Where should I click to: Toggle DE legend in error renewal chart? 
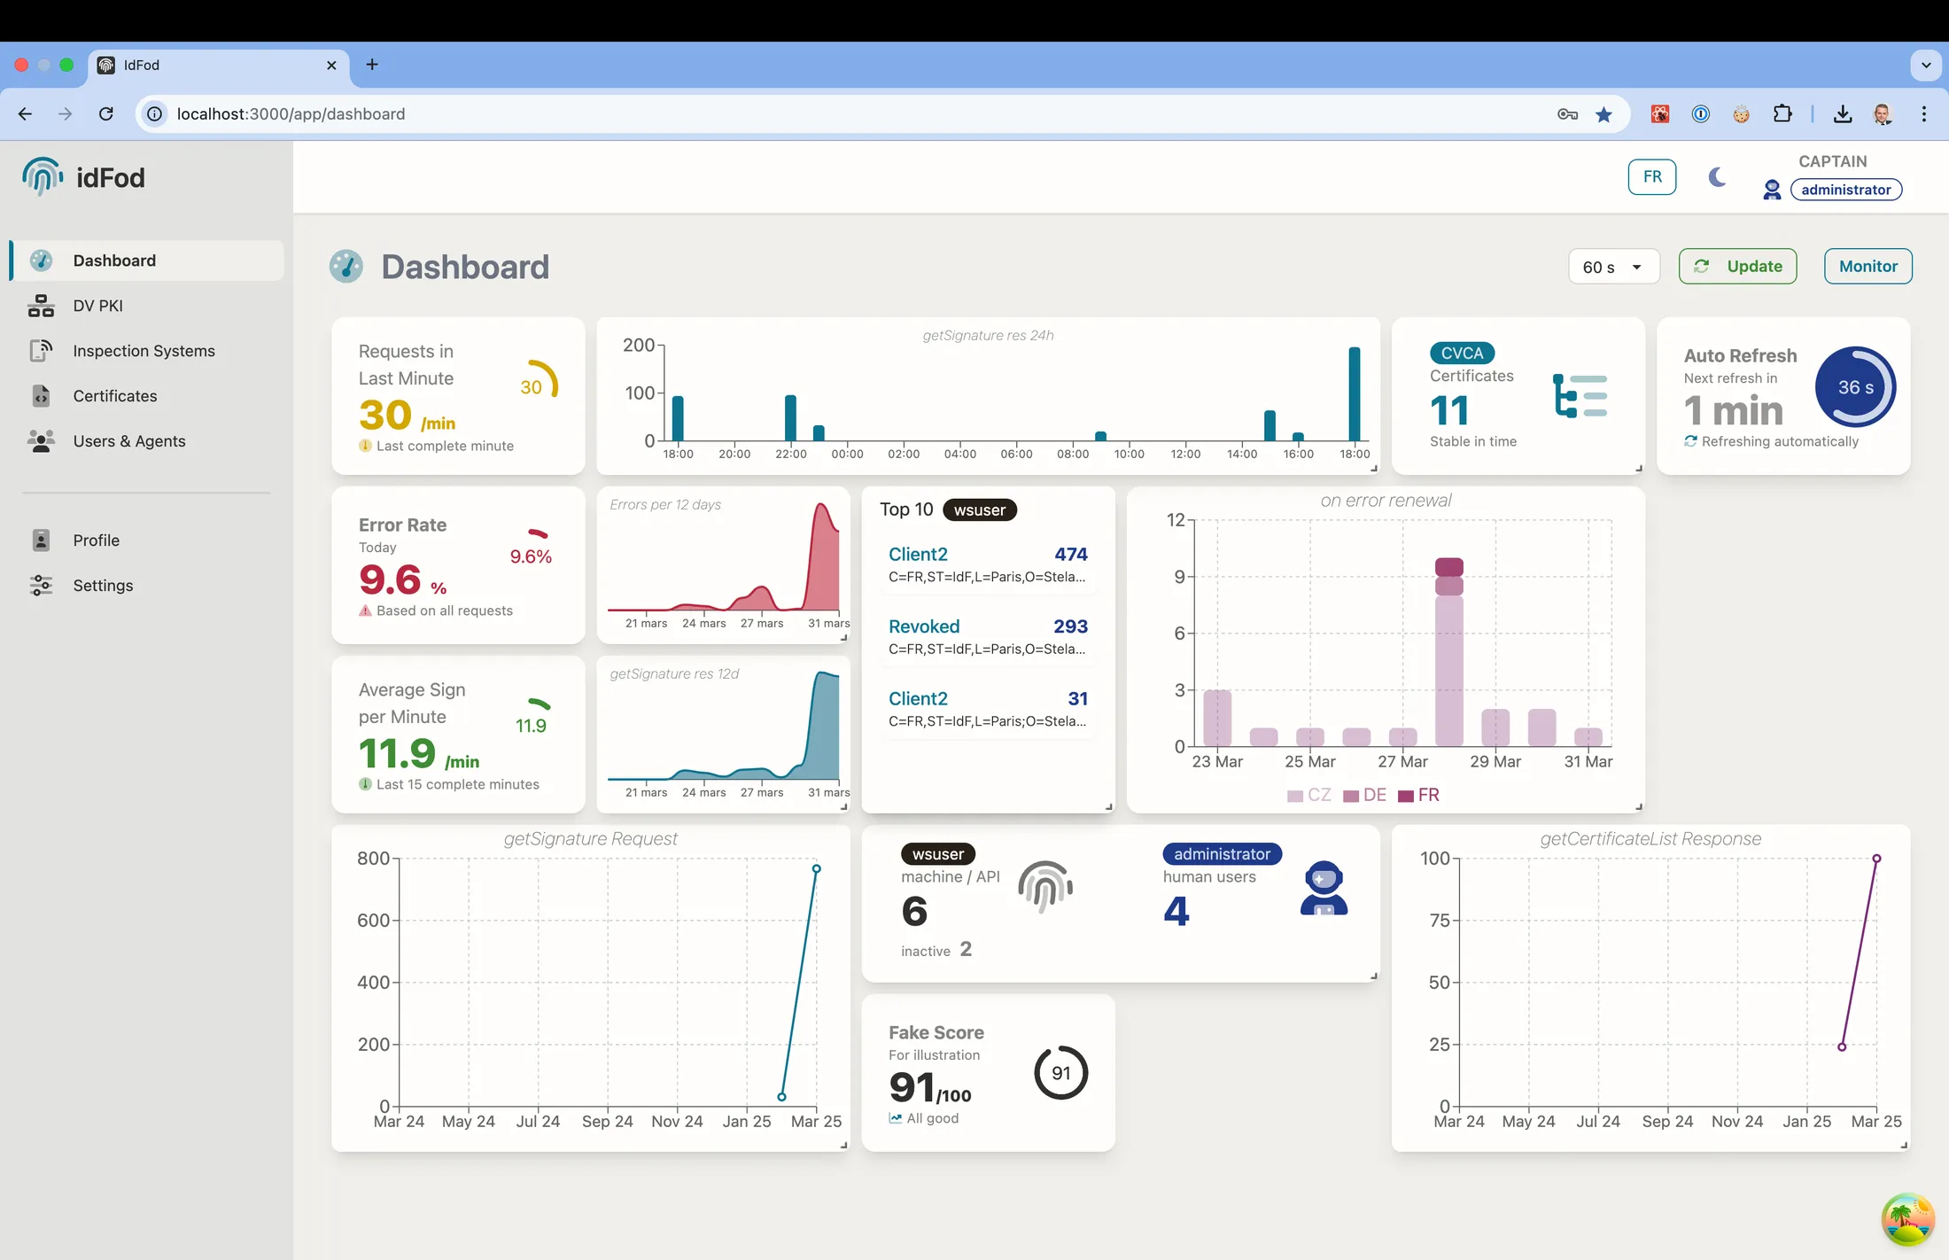1365,795
